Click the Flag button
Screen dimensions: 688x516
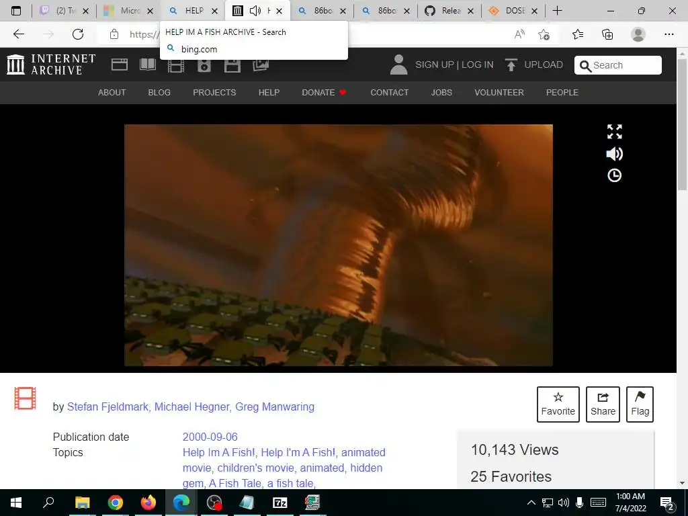640,404
